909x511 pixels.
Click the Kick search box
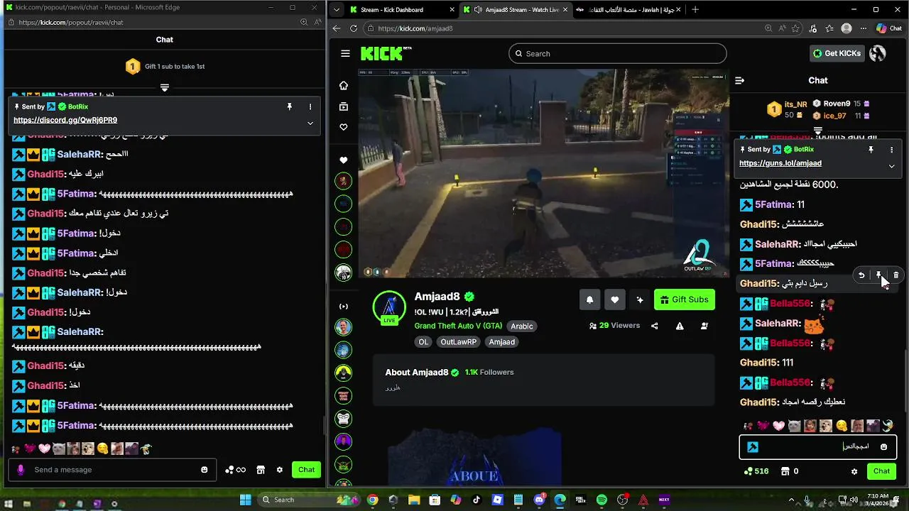[x=617, y=53]
